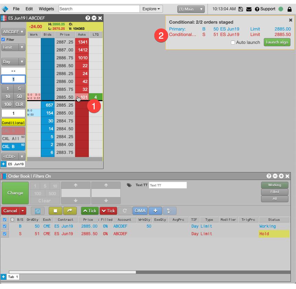
Task: Open the Cancel button dropdown arrow
Action: click(23, 211)
